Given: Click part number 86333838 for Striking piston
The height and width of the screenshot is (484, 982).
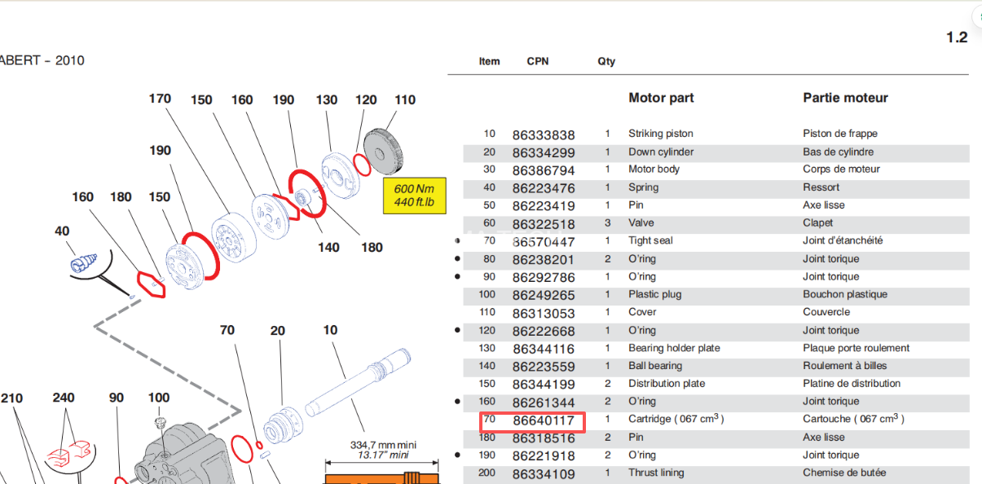Looking at the screenshot, I should pyautogui.click(x=544, y=134).
